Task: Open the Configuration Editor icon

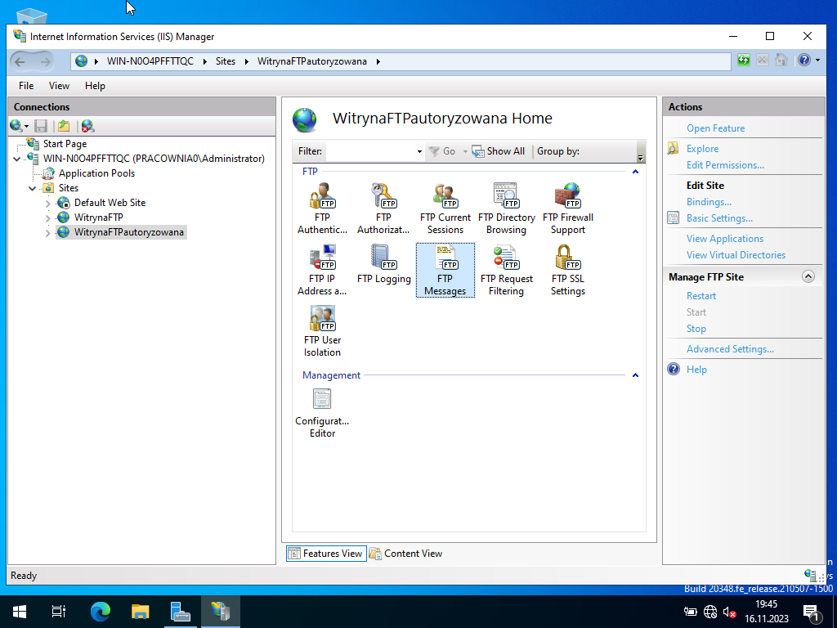Action: click(322, 413)
